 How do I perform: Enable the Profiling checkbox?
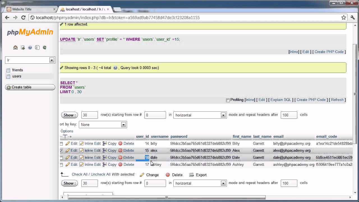[x=228, y=100]
